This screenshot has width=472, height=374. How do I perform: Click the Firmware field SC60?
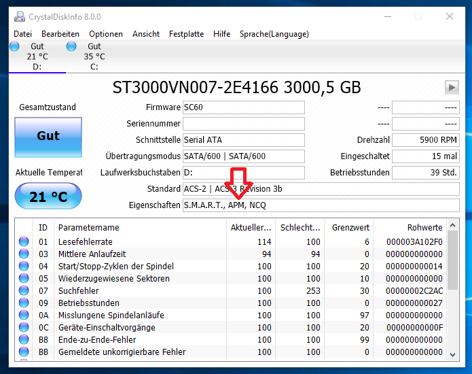tap(244, 107)
